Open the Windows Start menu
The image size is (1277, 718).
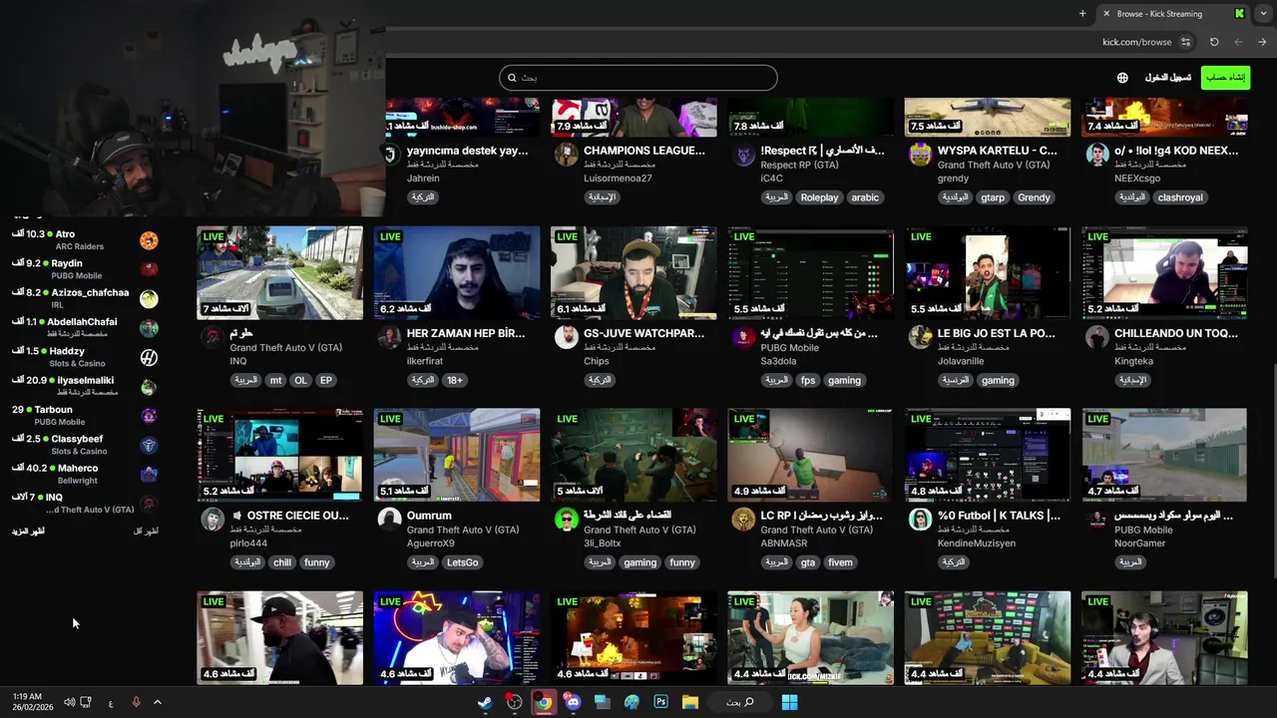coord(789,702)
